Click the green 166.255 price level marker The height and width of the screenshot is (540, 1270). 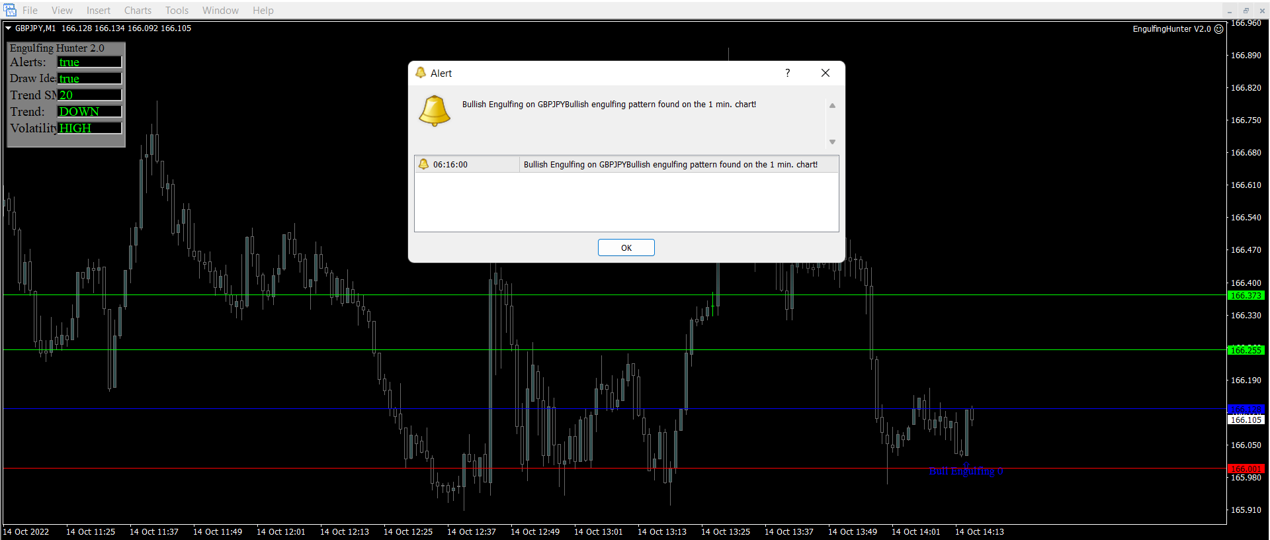[1246, 350]
